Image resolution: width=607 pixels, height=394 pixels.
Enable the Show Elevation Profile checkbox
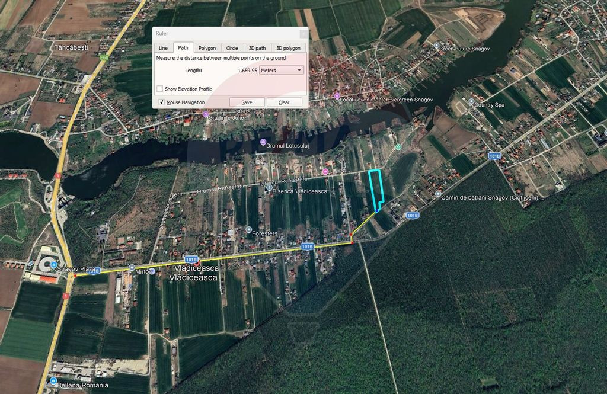click(160, 89)
